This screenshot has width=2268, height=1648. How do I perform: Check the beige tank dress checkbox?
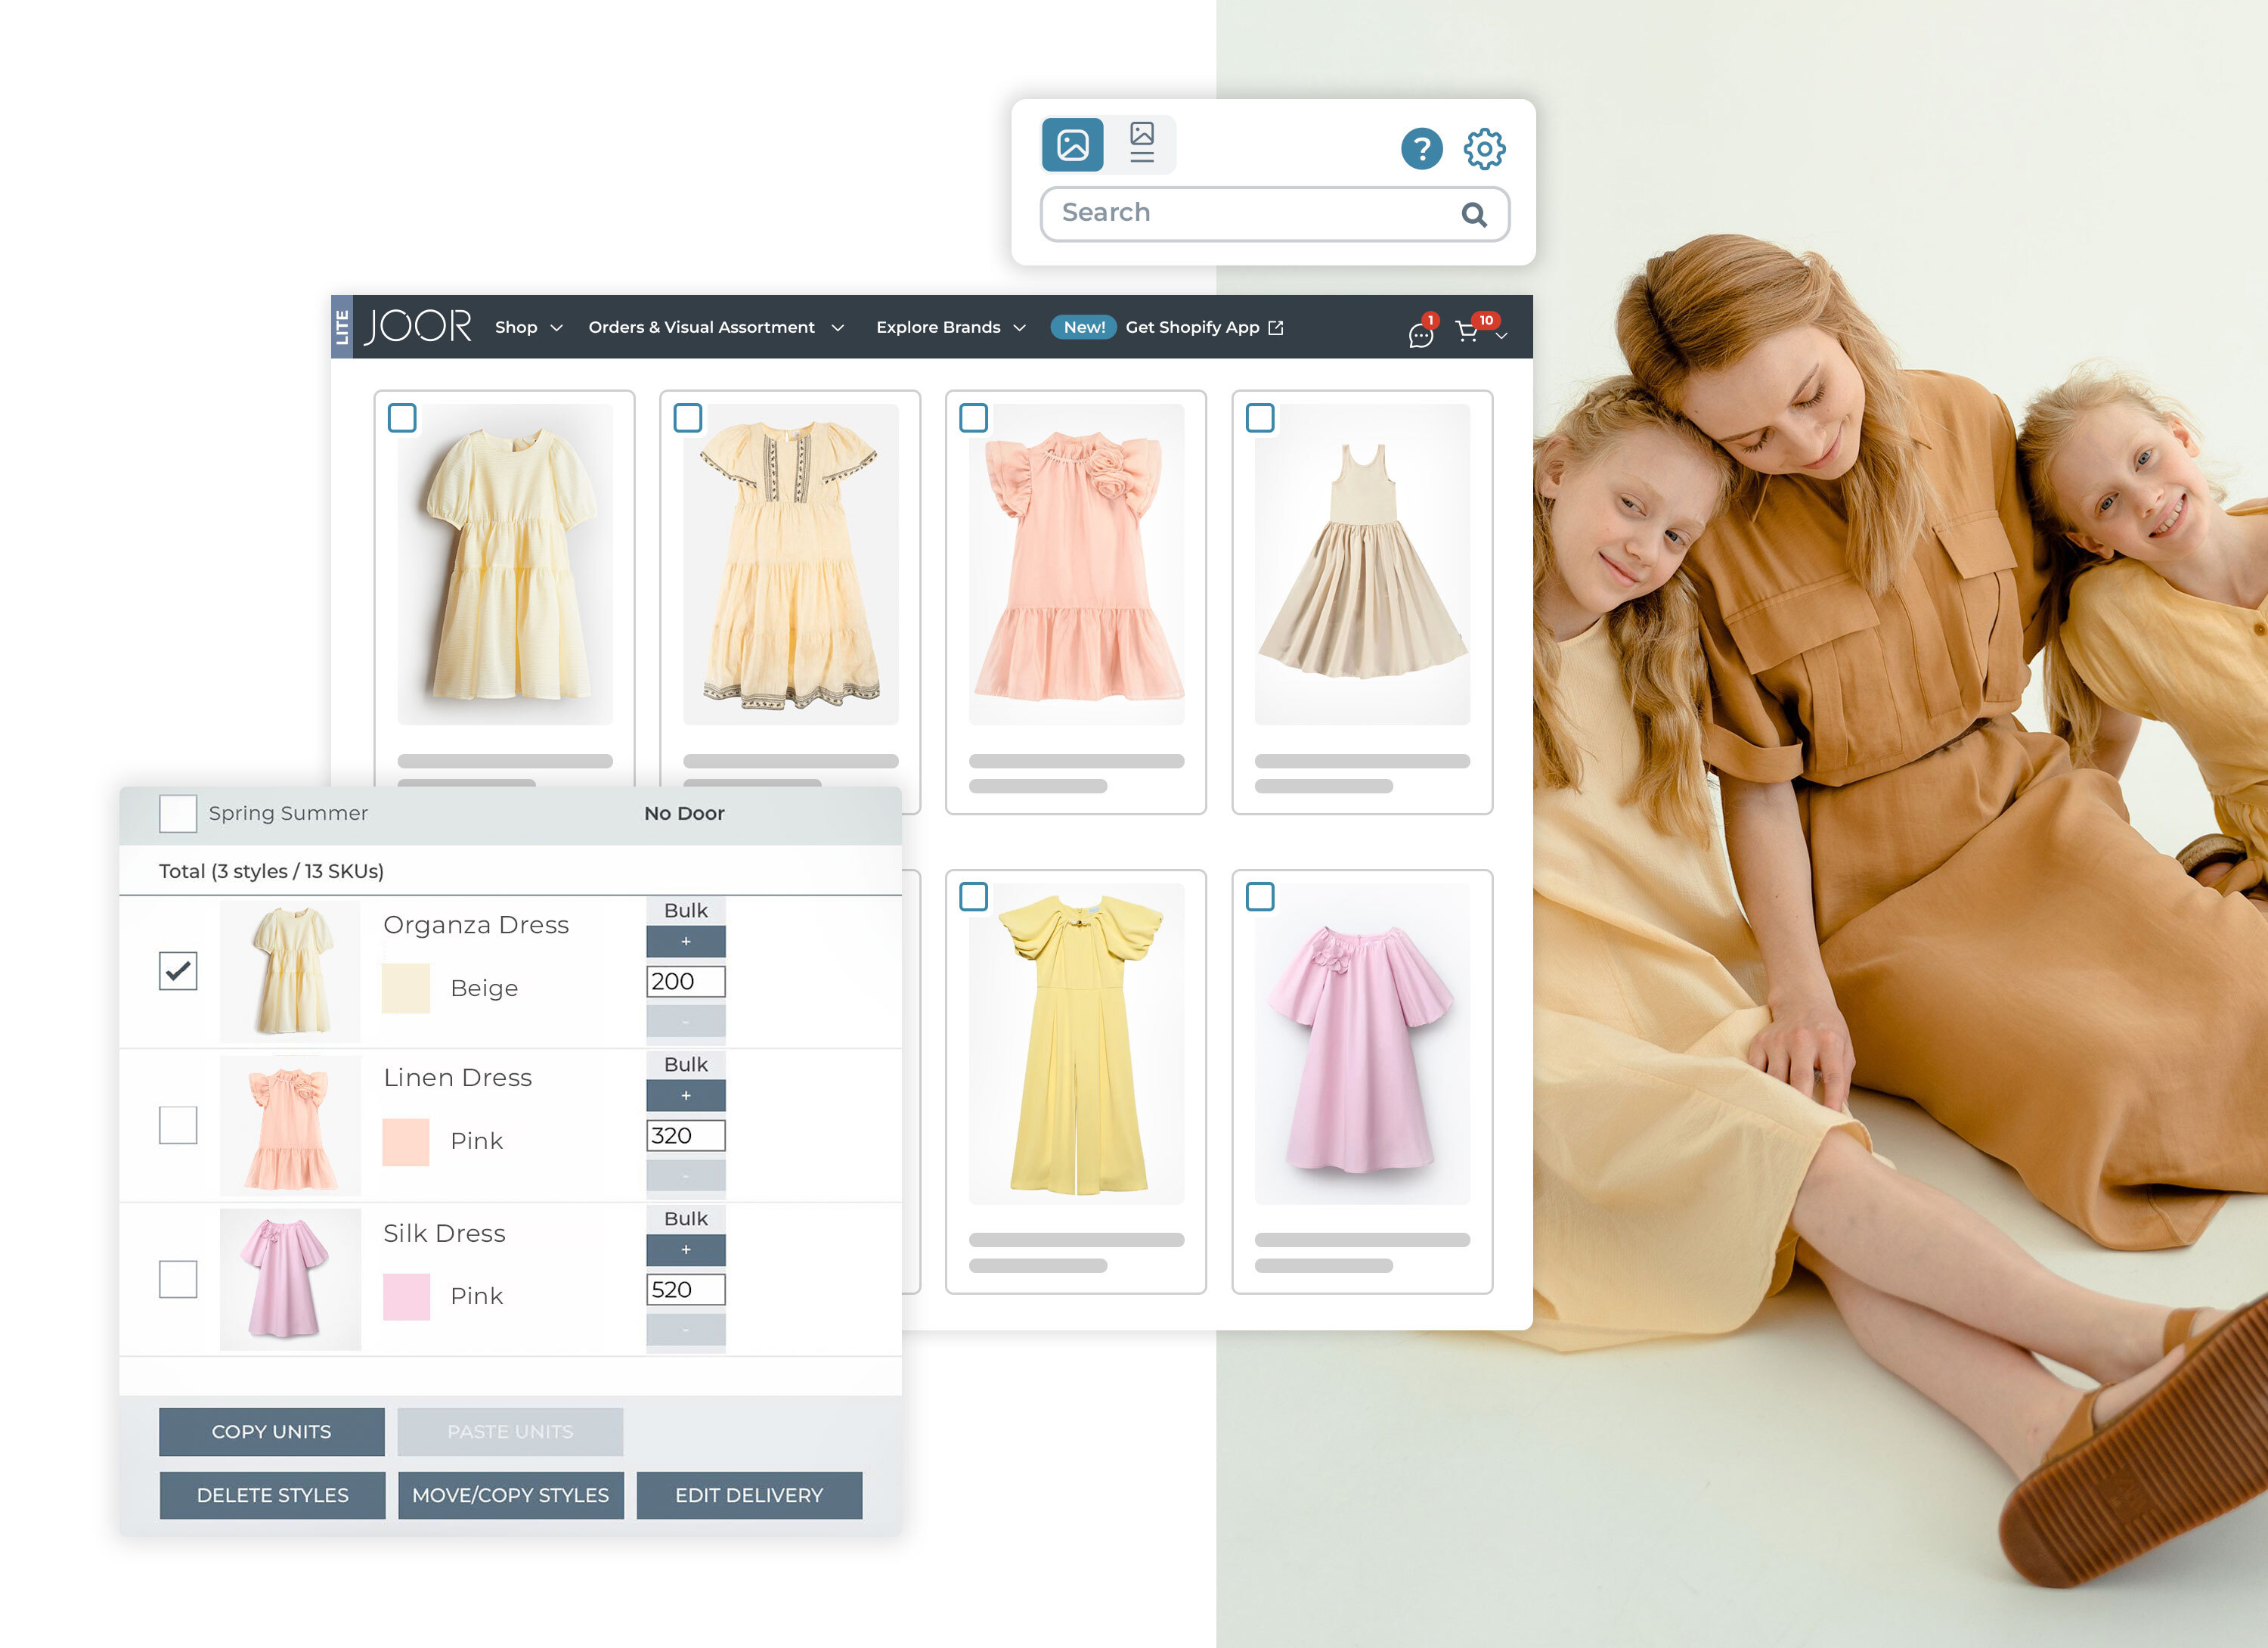point(1260,417)
